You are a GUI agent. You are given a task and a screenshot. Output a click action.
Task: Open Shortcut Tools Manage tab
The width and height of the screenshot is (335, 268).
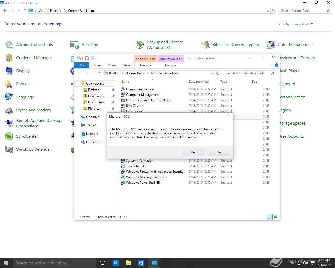click(x=146, y=65)
